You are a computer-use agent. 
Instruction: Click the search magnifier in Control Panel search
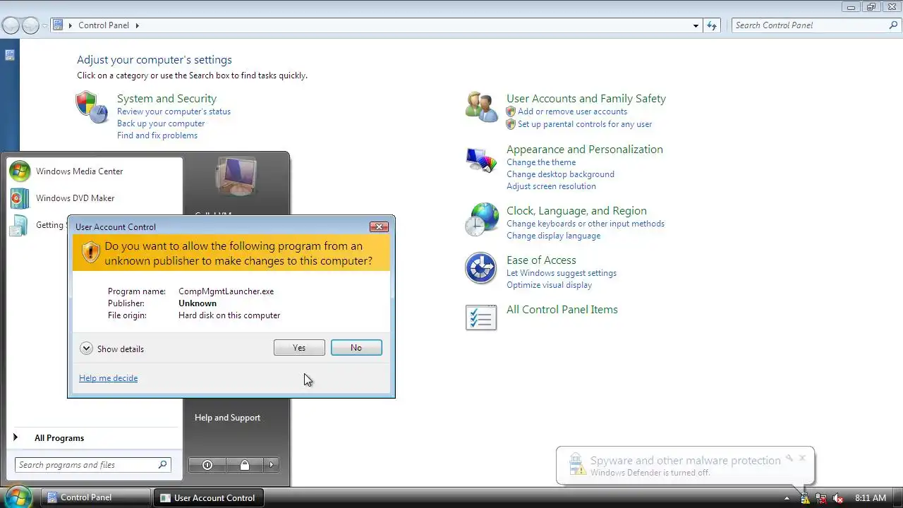(x=893, y=25)
